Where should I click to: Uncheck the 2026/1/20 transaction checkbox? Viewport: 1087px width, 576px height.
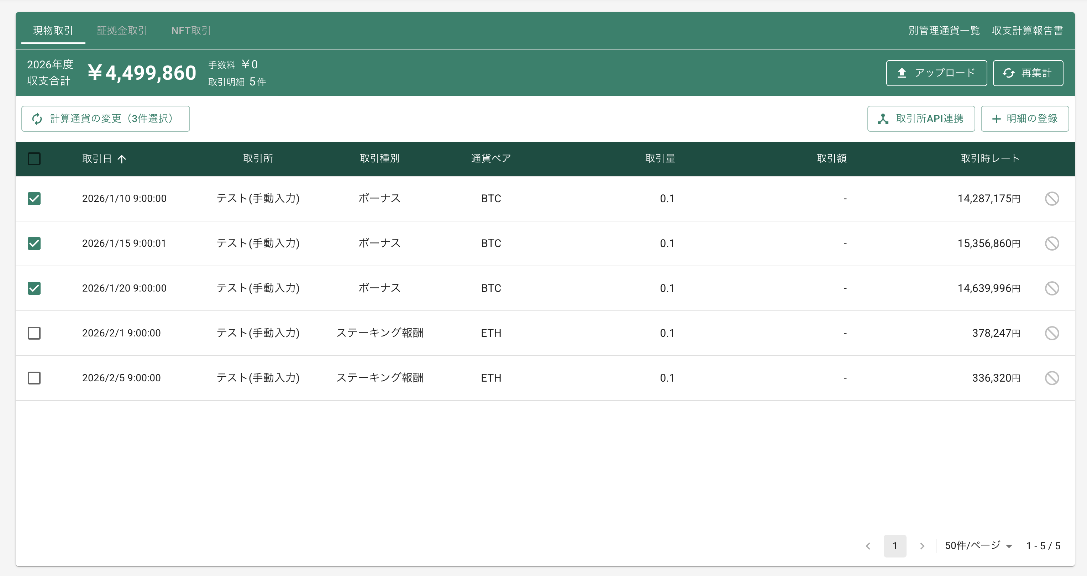(x=34, y=288)
